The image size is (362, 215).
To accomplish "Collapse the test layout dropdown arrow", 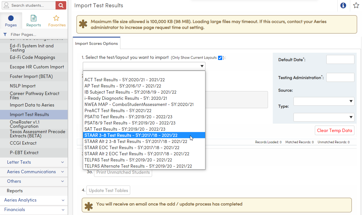I will point(202,66).
